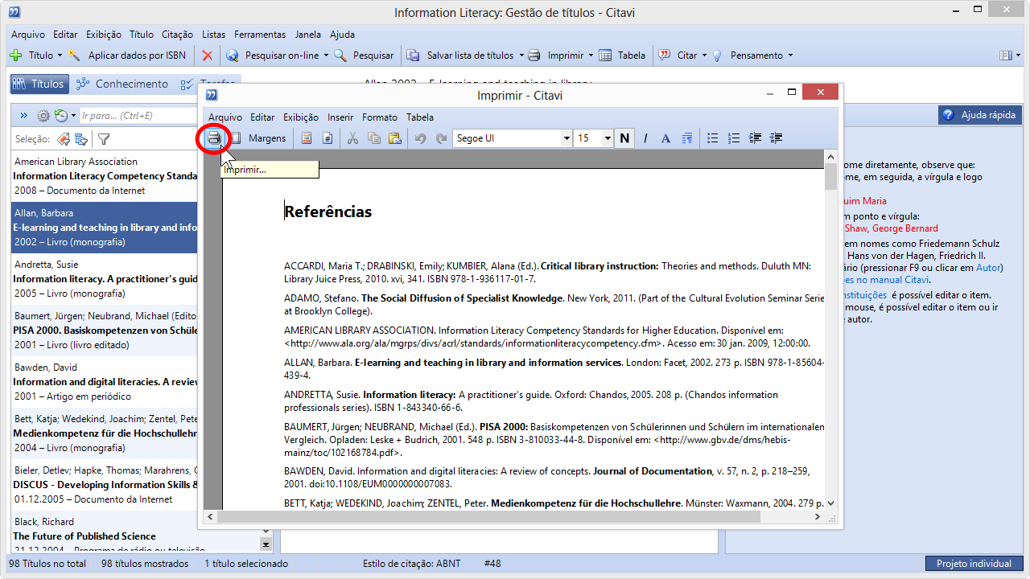Open Arquivo menu in Imprimir dialog

pyautogui.click(x=225, y=117)
